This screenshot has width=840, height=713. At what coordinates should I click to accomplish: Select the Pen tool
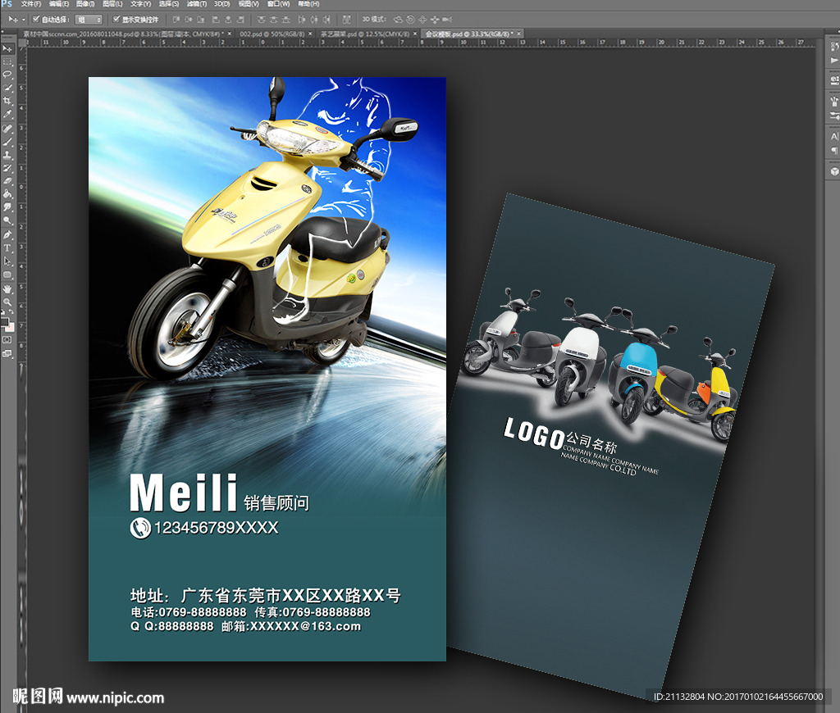click(7, 234)
